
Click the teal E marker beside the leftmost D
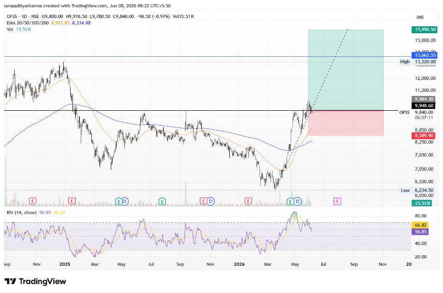pyautogui.click(x=119, y=202)
